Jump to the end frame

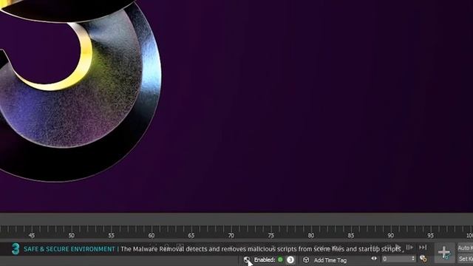(x=423, y=248)
